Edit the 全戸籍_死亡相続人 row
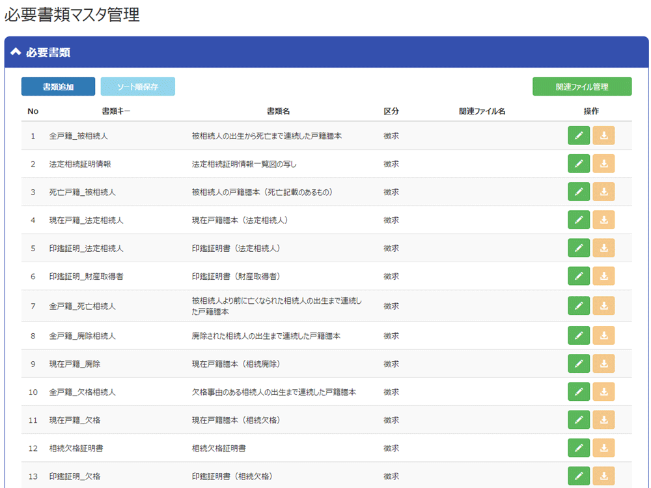Viewport: 651px width, 488px height. [579, 306]
